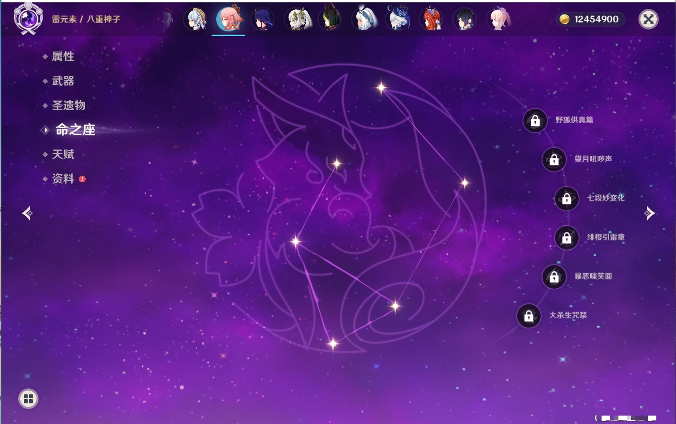Click the red exclamation badge beside 资料
Viewport: 676px width, 424px height.
82,179
